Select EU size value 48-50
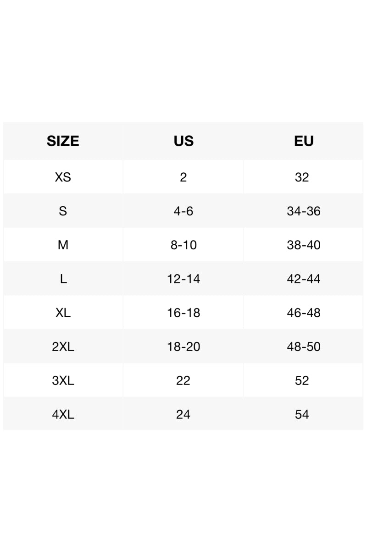 pyautogui.click(x=304, y=346)
